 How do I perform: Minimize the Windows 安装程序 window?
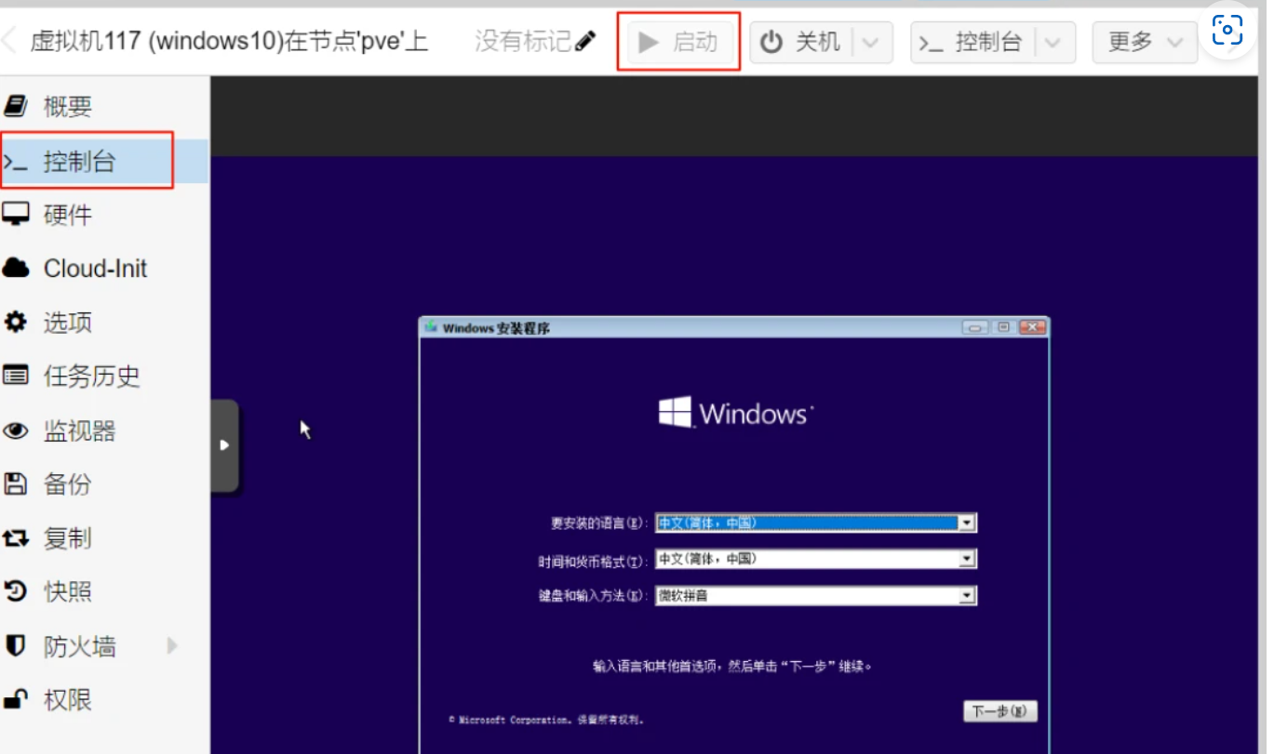pos(975,327)
